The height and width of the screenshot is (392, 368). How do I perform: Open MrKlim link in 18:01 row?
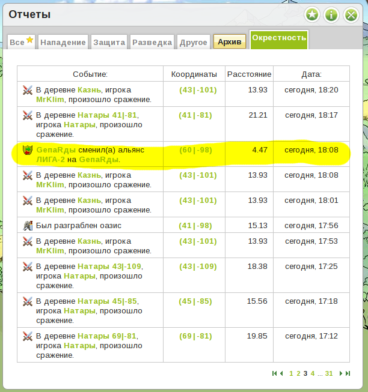pyautogui.click(x=50, y=210)
